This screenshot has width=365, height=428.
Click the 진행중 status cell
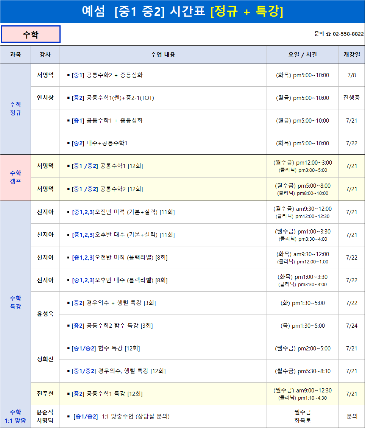pyautogui.click(x=352, y=98)
